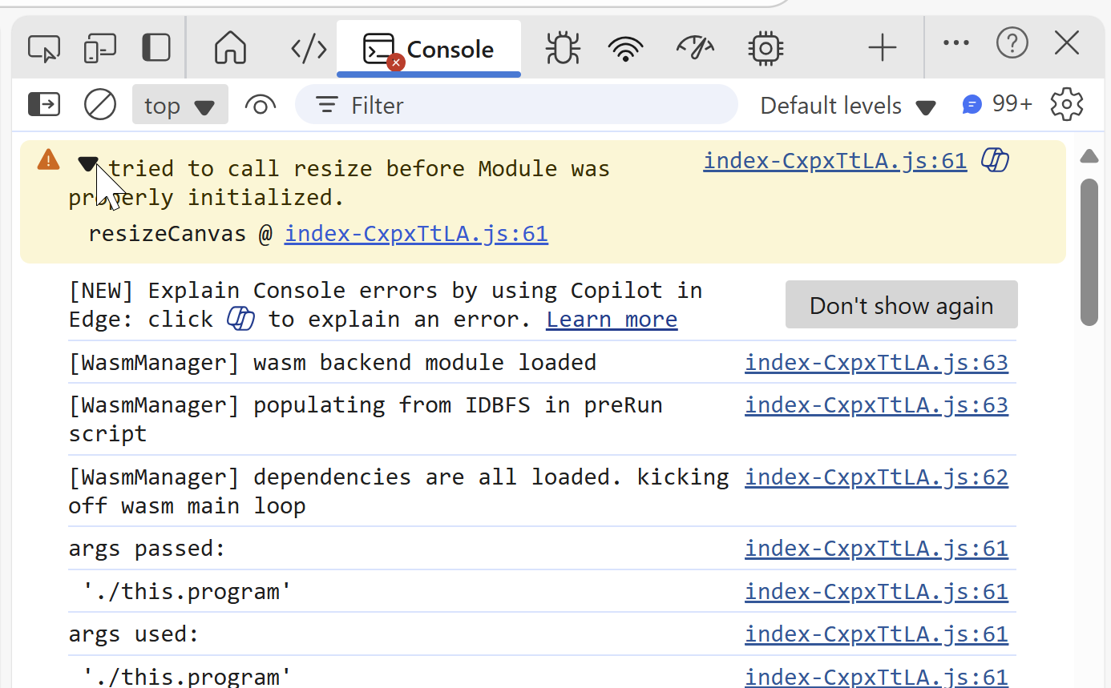Screen dimensions: 1111x688
Task: Click the console Filter input field
Action: (529, 105)
